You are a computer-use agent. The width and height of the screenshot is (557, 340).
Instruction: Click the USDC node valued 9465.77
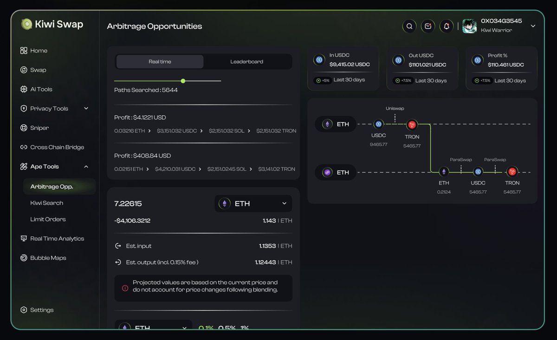pos(378,124)
